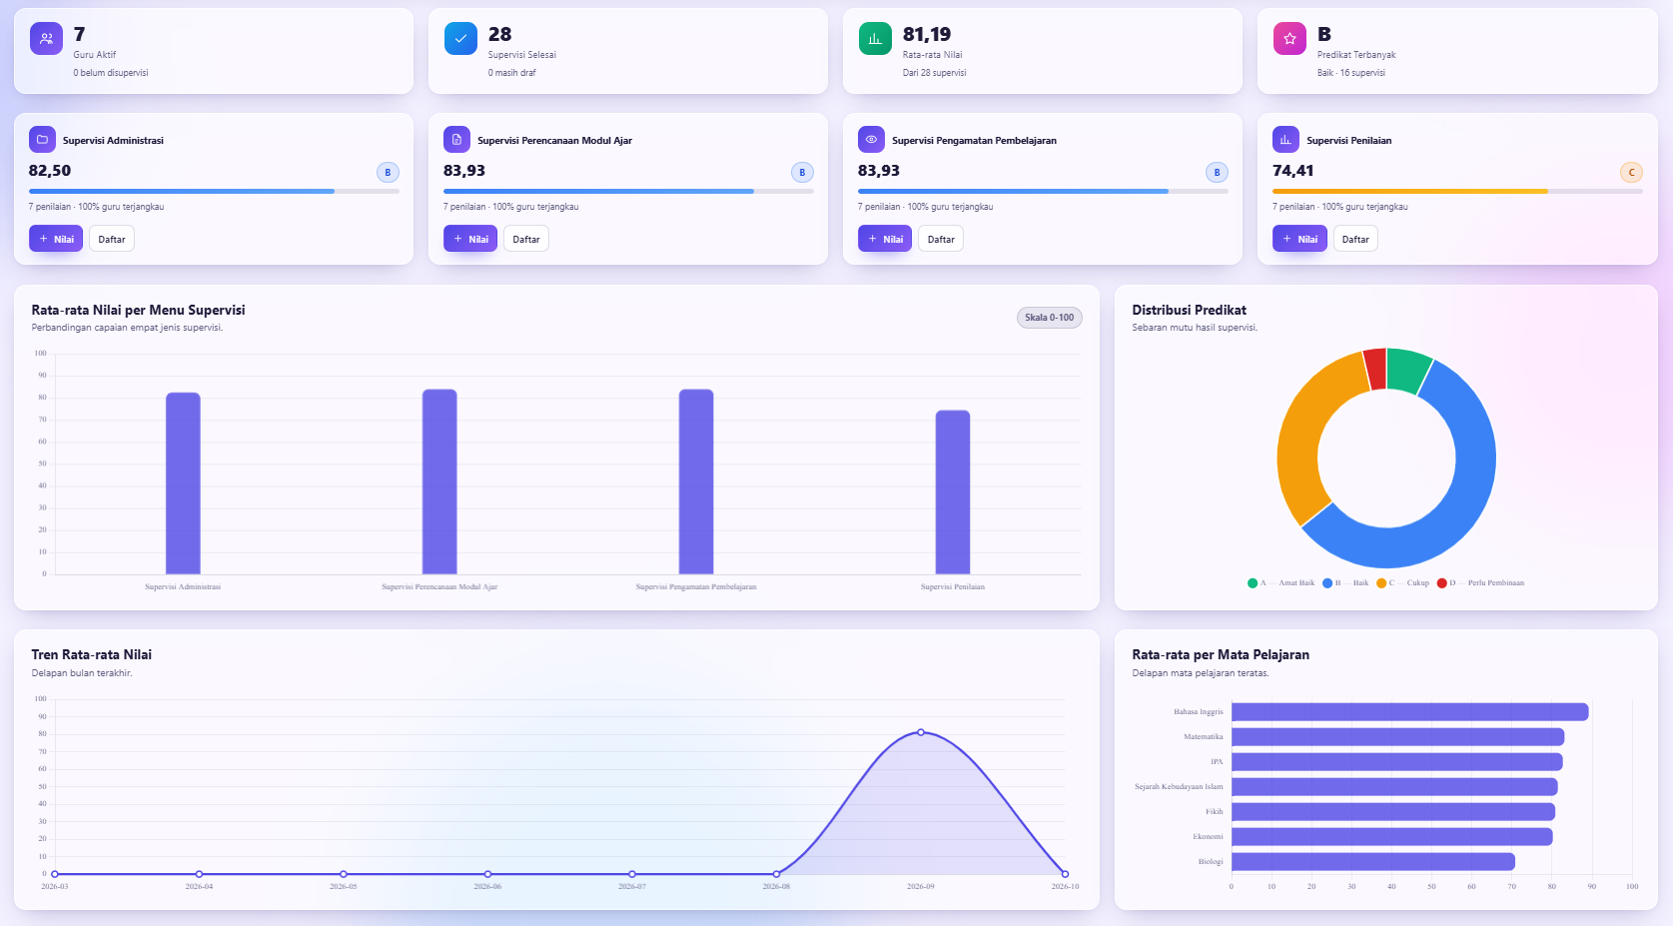Select the Supervisi Administrasi bar in the chart
Image resolution: width=1673 pixels, height=926 pixels.
click(x=183, y=483)
